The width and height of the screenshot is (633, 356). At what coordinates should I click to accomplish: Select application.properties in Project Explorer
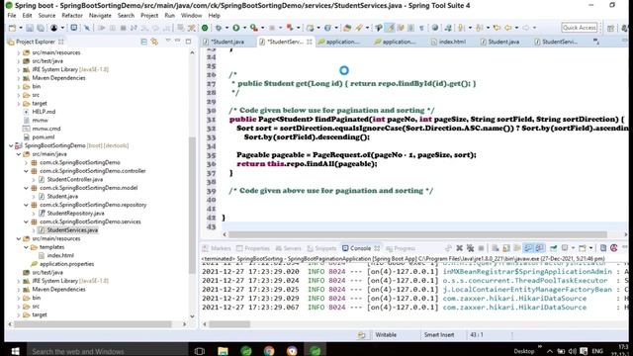click(x=66, y=264)
